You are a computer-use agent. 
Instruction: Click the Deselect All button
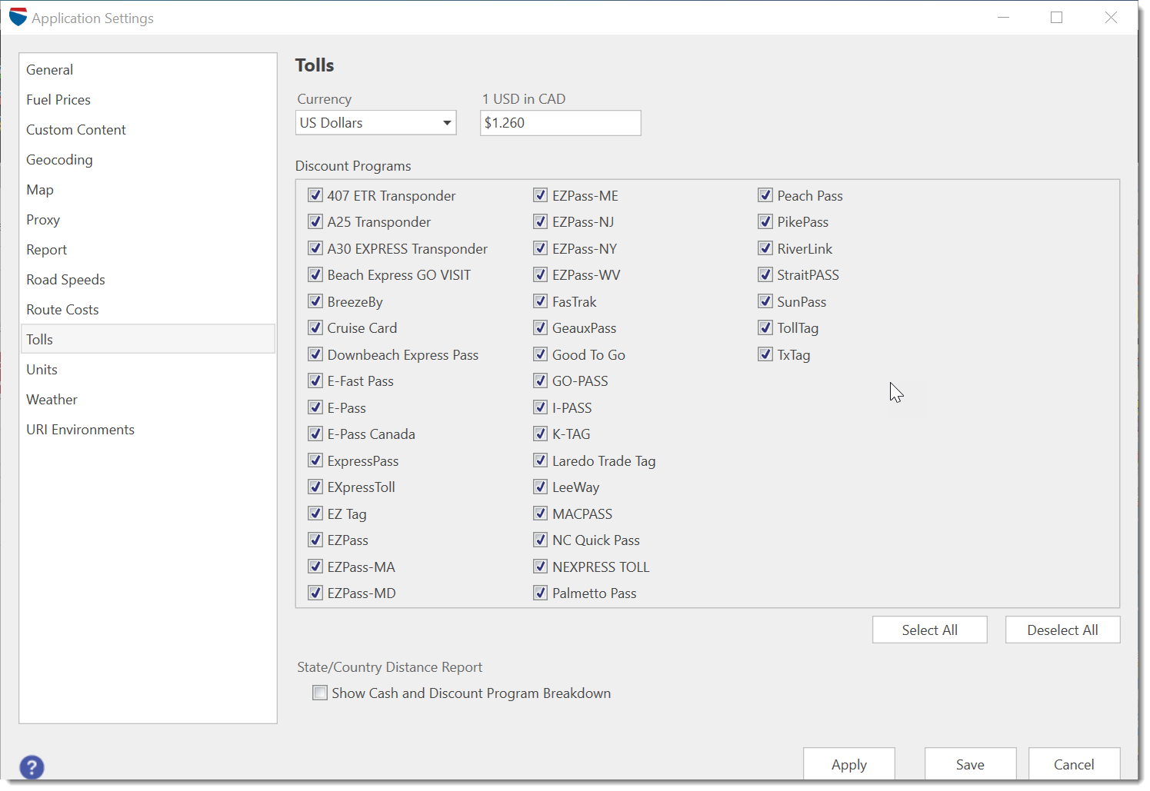pyautogui.click(x=1062, y=630)
